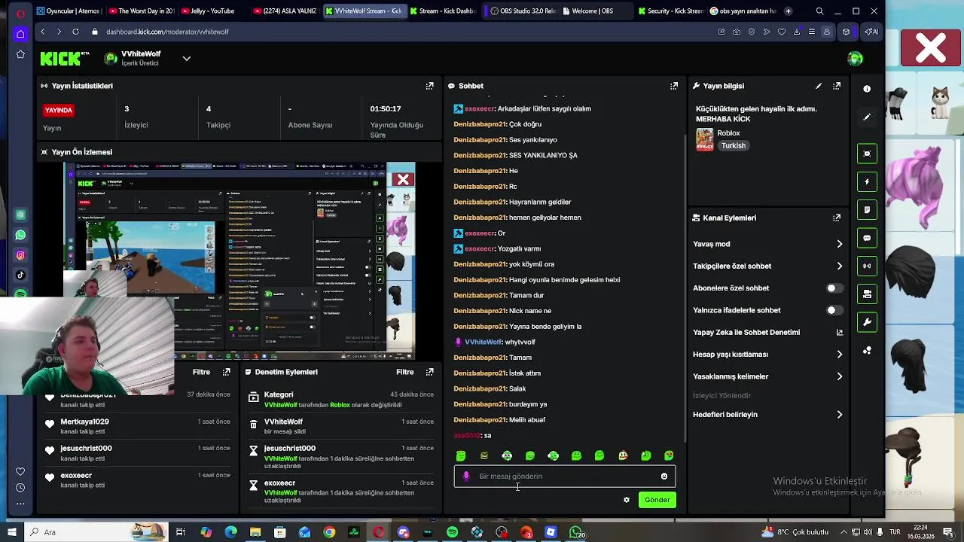Open the Opera home icon in the sidebar
Viewport: 964px width, 542px height.
click(20, 34)
